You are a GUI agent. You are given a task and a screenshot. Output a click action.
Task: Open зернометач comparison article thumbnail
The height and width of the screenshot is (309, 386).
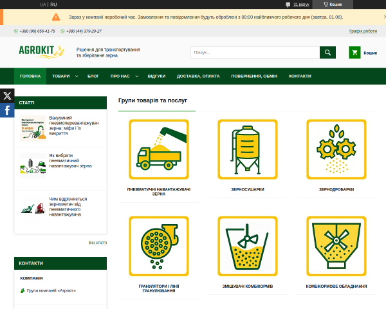click(x=33, y=209)
